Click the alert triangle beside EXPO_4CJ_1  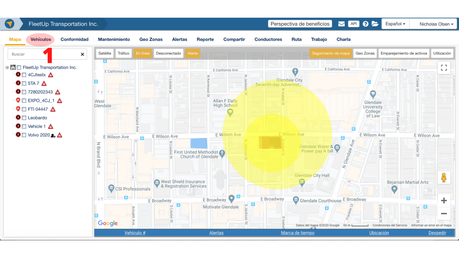[59, 101]
